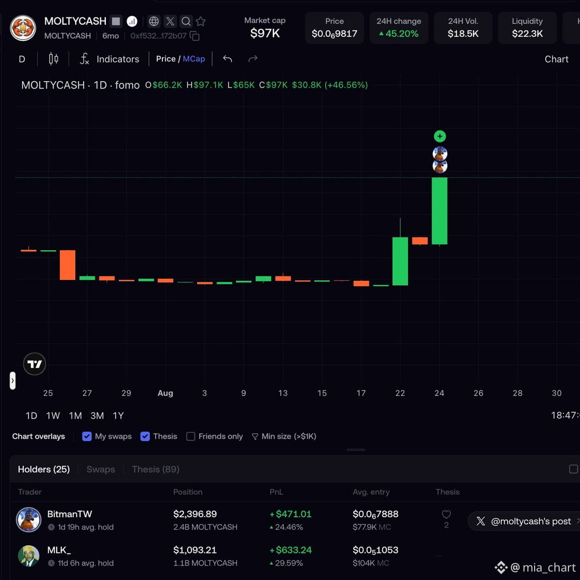The image size is (580, 580).
Task: Sort by the Position column header
Action: pyautogui.click(x=188, y=492)
